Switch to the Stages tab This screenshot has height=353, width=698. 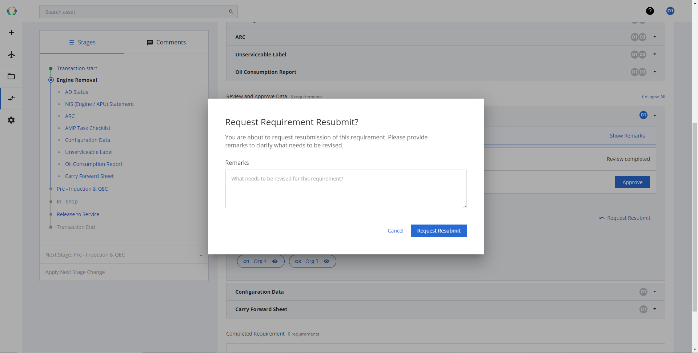(82, 42)
